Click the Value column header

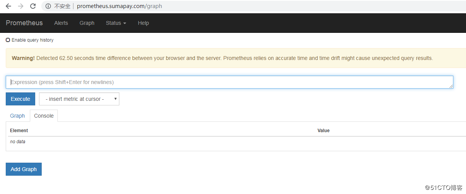tap(323, 131)
